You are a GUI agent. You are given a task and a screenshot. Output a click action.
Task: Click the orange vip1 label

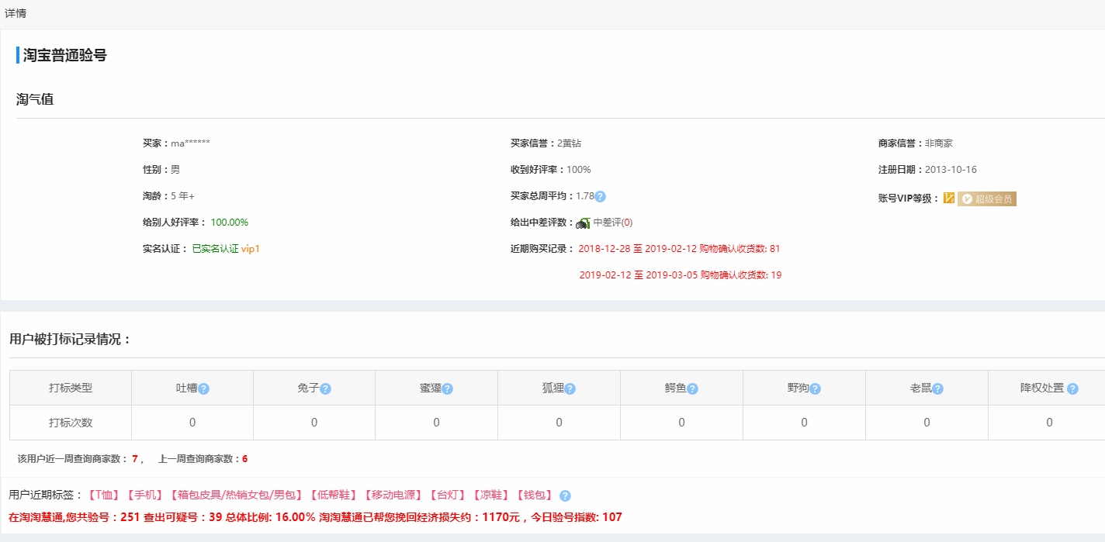tap(251, 249)
